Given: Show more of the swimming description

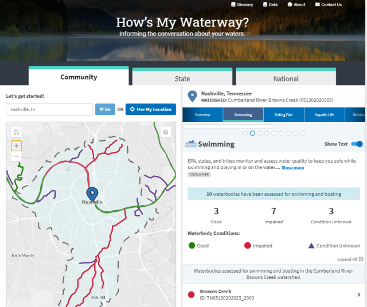Looking at the screenshot, I should click(292, 167).
